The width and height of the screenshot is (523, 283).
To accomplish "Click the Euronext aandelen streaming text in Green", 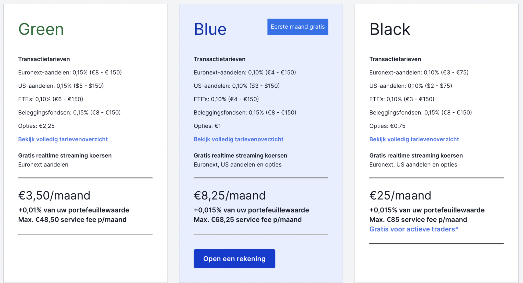I will tap(43, 165).
